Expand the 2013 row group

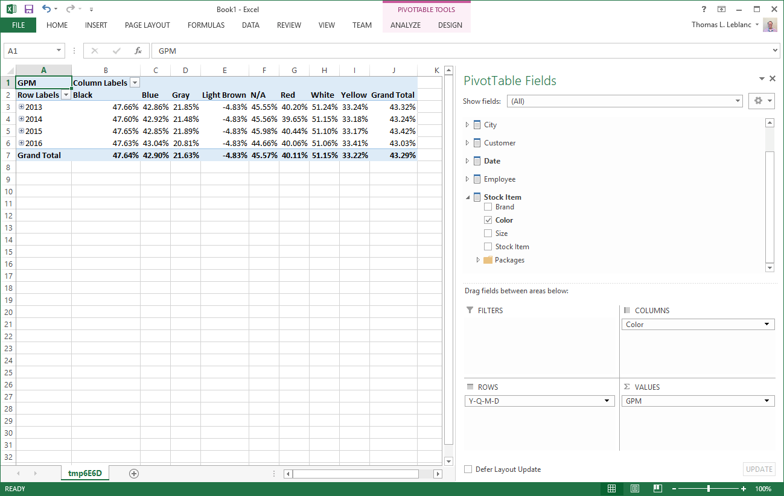point(22,107)
